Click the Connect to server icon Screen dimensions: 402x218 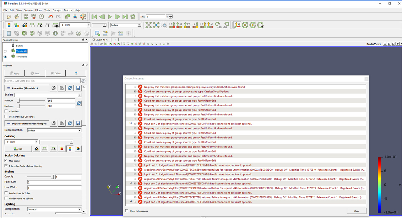[26, 17]
